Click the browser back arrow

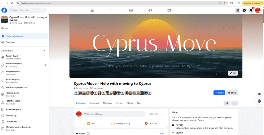pos(2,3)
